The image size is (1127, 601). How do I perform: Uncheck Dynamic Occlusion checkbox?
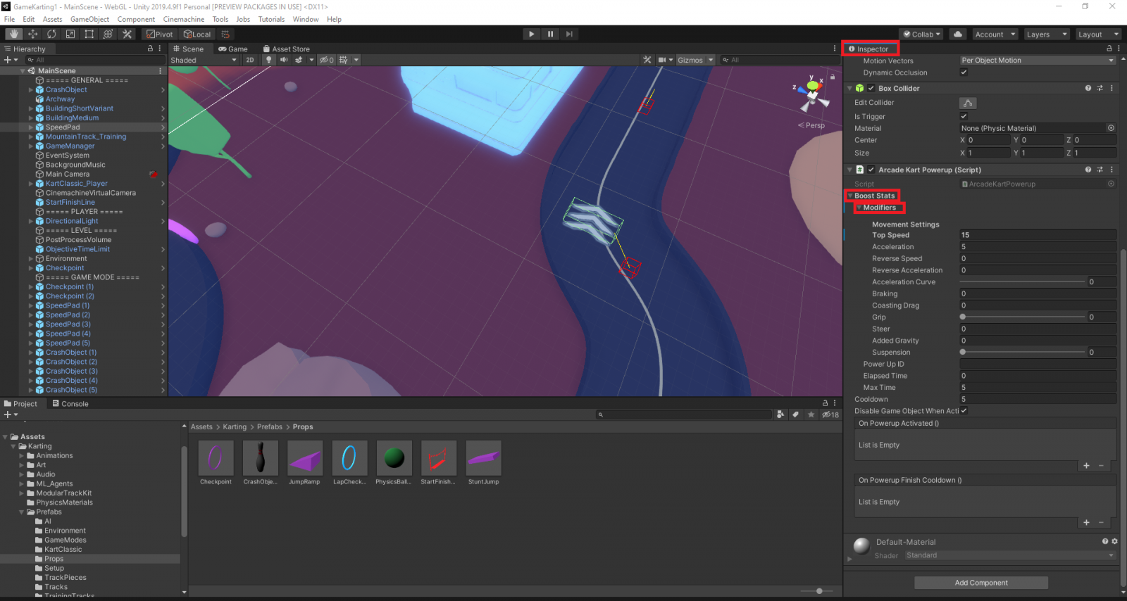point(964,72)
